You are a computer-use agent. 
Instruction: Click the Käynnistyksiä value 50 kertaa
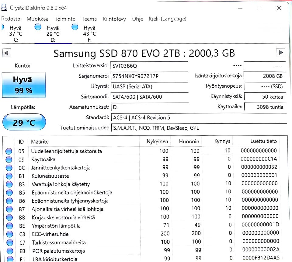pyautogui.click(x=265, y=97)
